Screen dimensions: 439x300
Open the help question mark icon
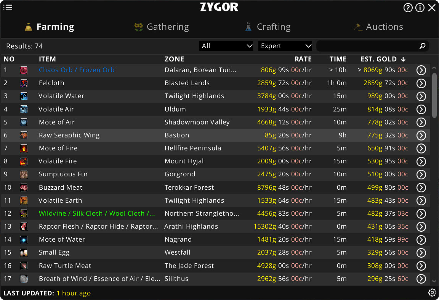408,8
